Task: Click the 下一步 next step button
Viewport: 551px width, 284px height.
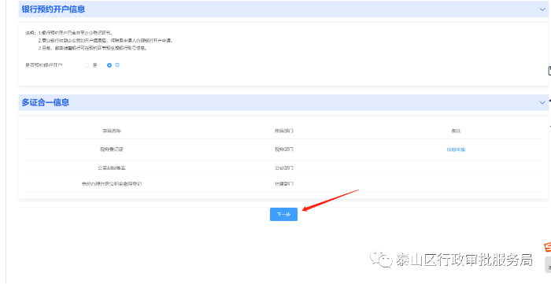Action: tap(283, 215)
